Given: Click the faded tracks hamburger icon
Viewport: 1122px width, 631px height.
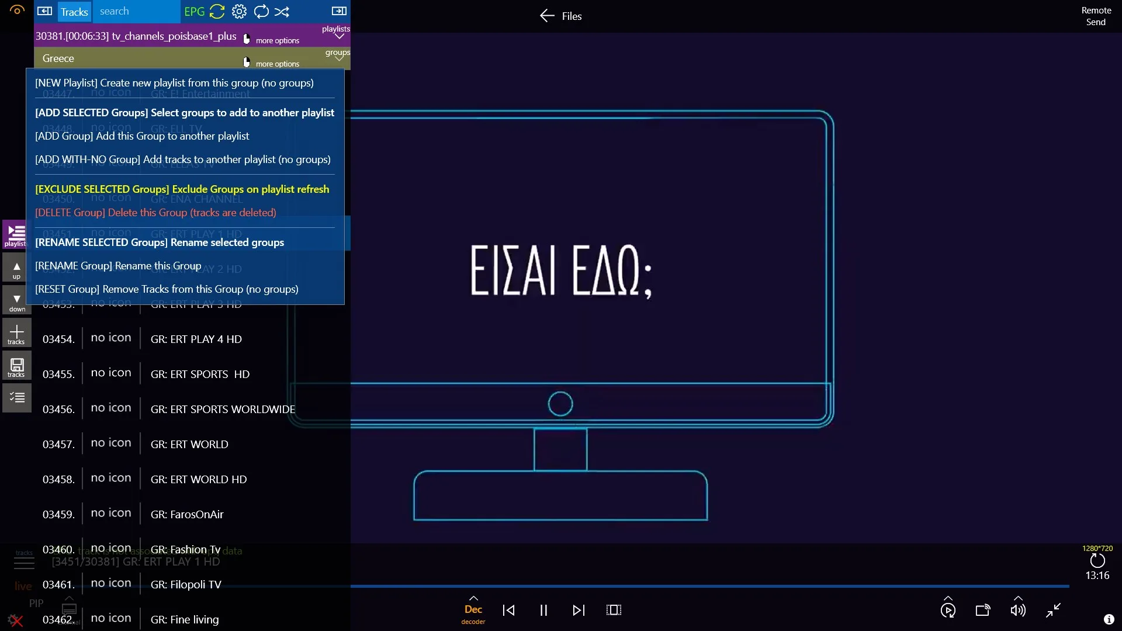Looking at the screenshot, I should (24, 563).
